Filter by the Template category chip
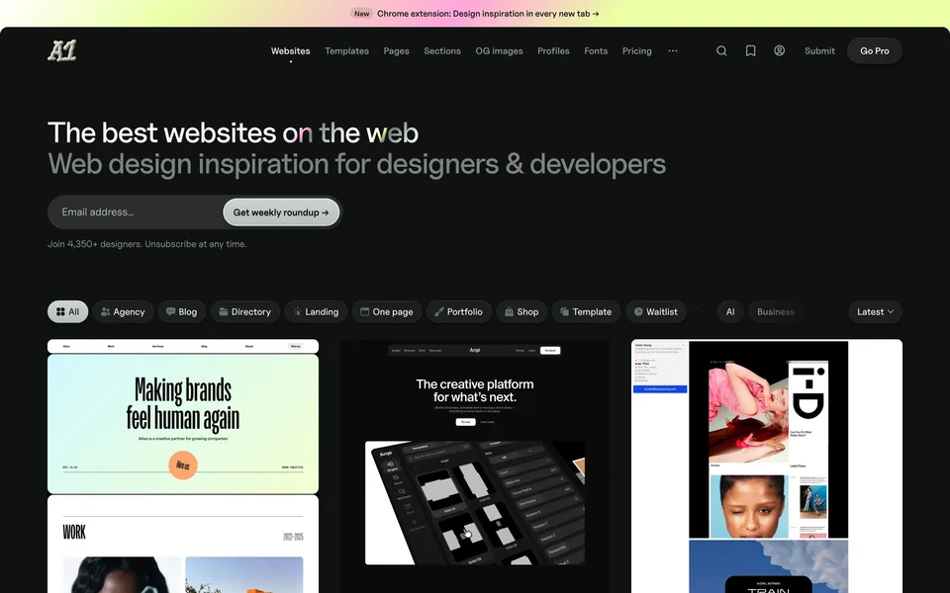Image resolution: width=950 pixels, height=593 pixels. point(586,311)
